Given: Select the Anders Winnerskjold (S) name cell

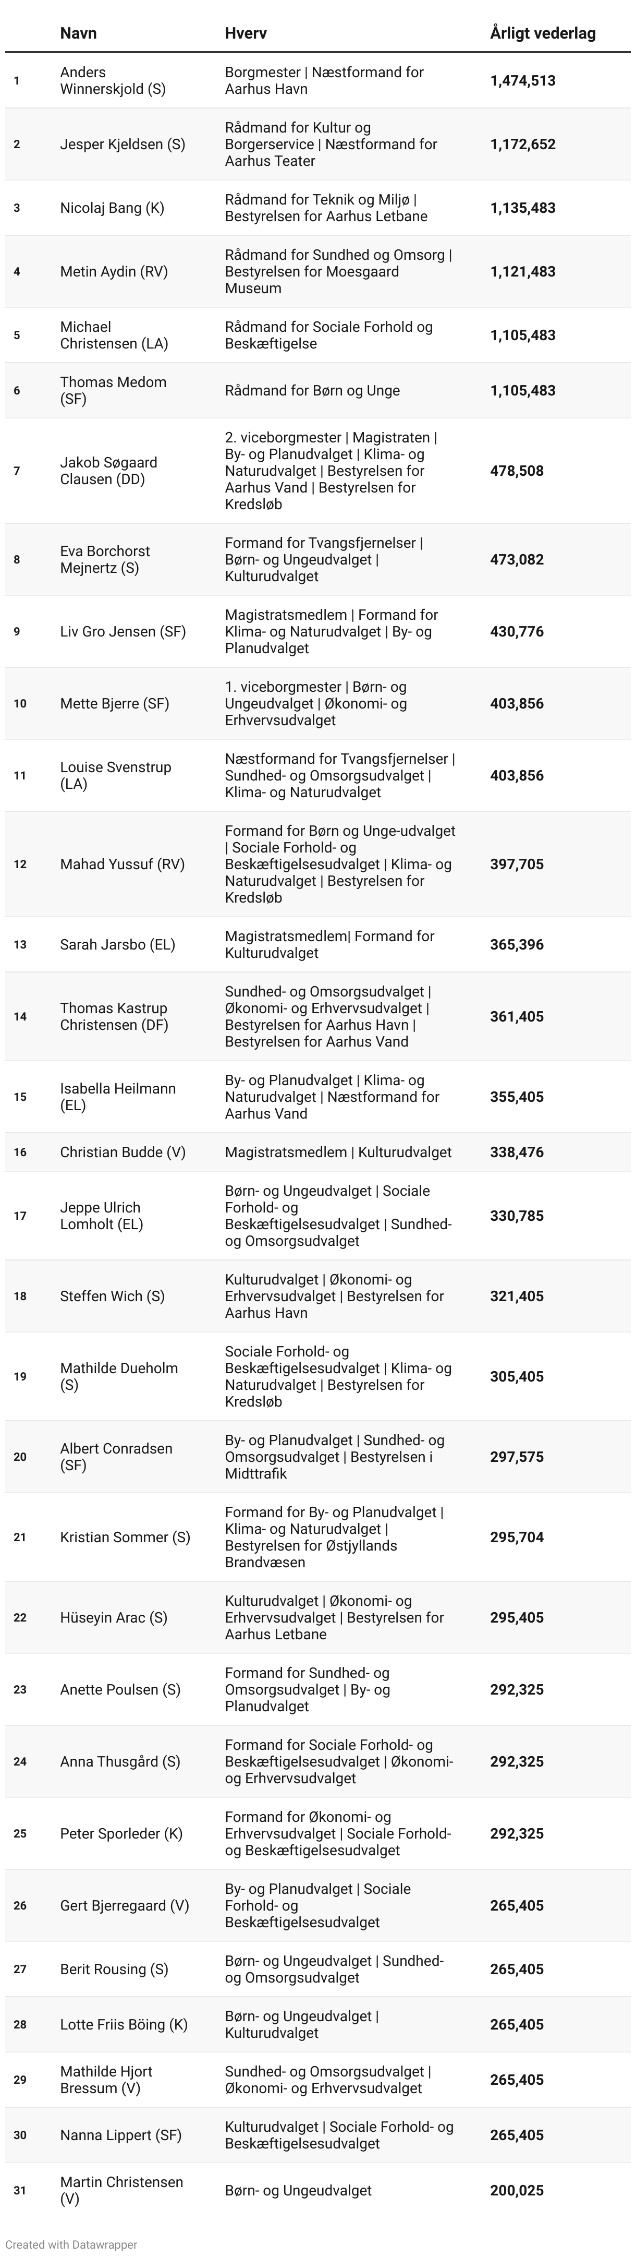Looking at the screenshot, I should coord(113,80).
